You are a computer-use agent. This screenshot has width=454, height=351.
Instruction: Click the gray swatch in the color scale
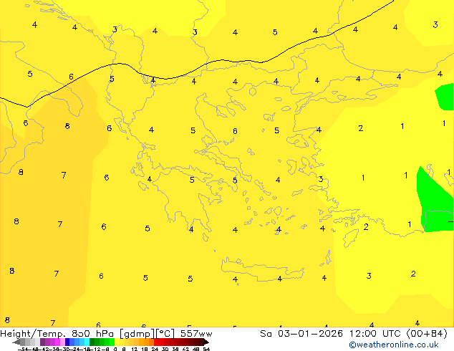point(23,342)
